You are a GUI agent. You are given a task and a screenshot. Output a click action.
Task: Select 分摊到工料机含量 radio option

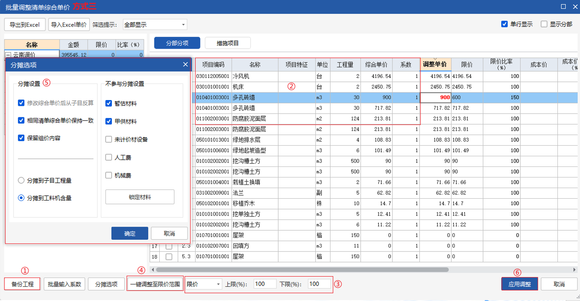click(x=21, y=198)
